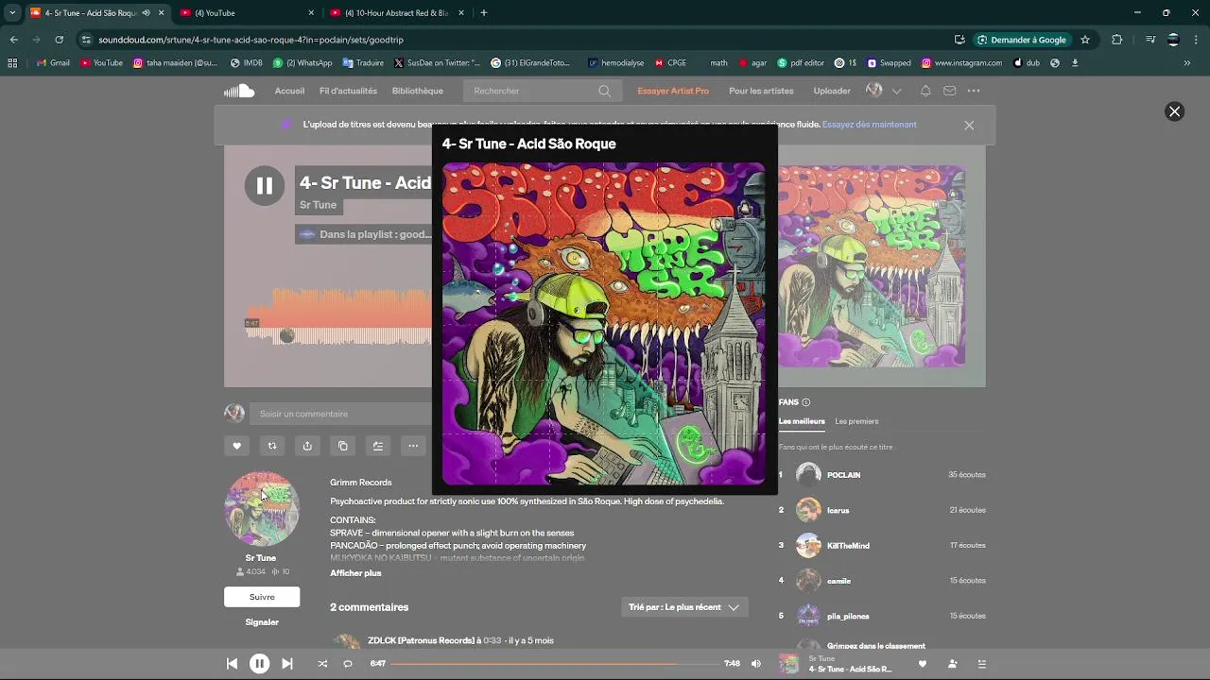Open Essayer Artist Pro link

point(673,91)
